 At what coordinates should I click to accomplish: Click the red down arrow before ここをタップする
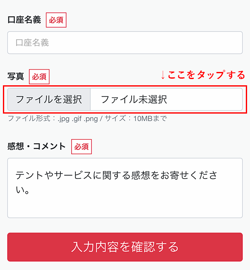(163, 75)
